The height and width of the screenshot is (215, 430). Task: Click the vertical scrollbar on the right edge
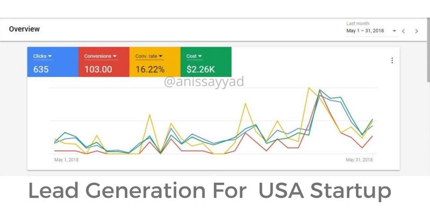pyautogui.click(x=428, y=54)
